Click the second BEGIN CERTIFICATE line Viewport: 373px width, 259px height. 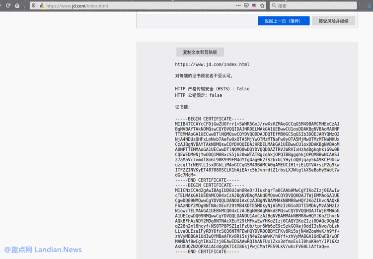tap(209, 185)
